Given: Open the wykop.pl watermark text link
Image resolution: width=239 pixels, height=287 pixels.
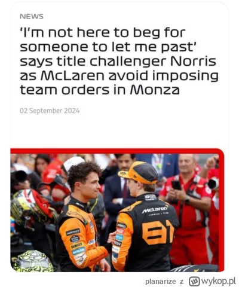Looking at the screenshot, I should tap(219, 281).
